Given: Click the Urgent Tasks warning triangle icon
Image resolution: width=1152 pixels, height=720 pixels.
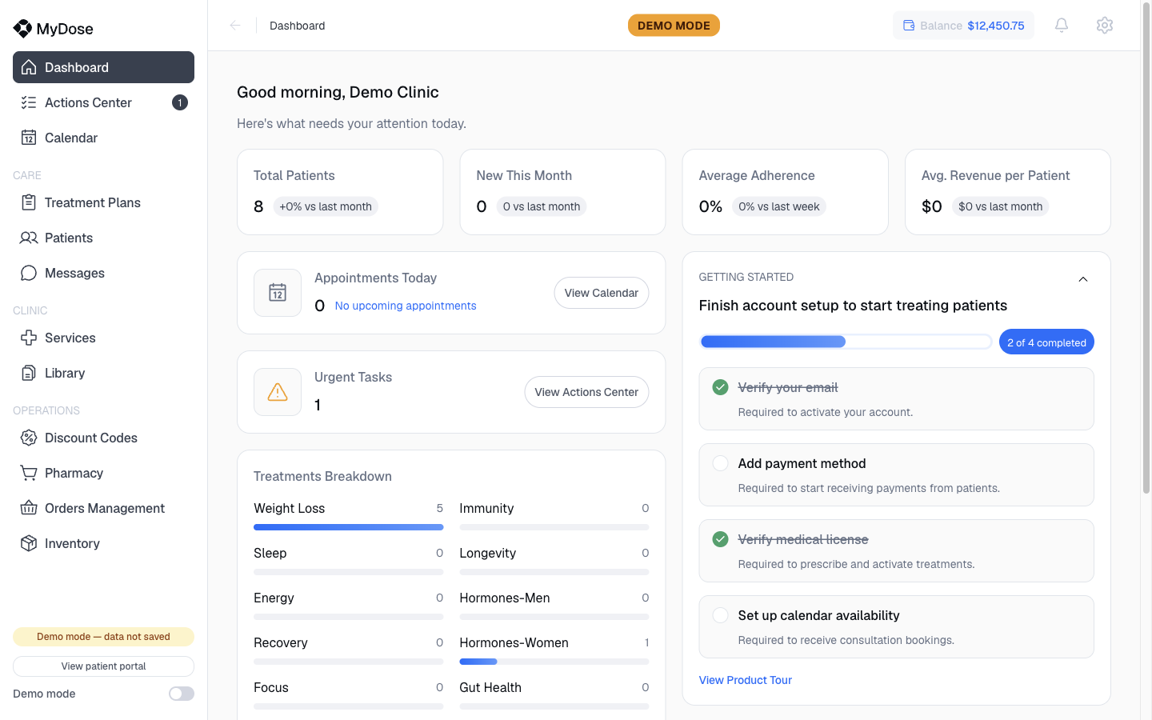Looking at the screenshot, I should point(278,392).
